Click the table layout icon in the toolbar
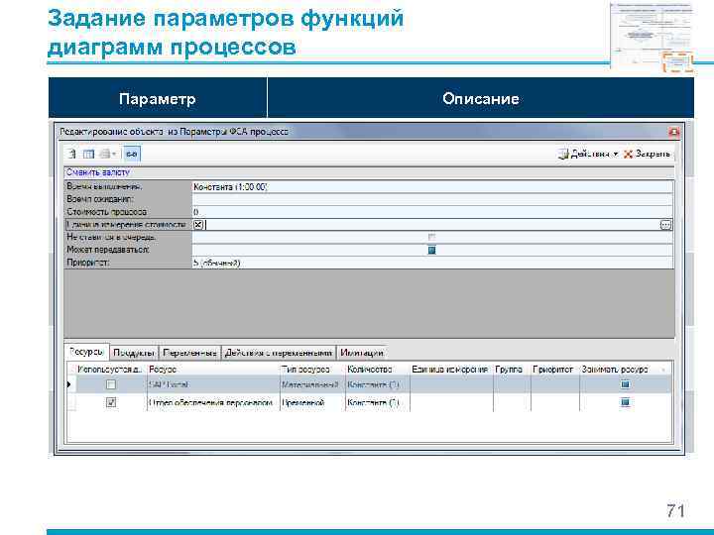 [88, 154]
